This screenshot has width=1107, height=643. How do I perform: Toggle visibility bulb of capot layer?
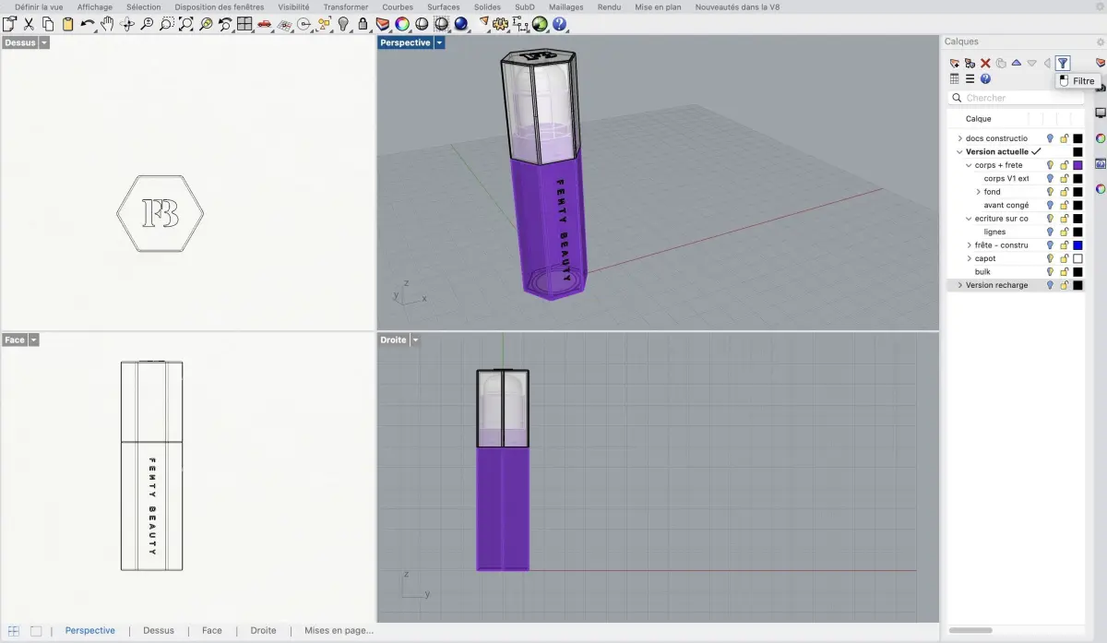pos(1050,258)
